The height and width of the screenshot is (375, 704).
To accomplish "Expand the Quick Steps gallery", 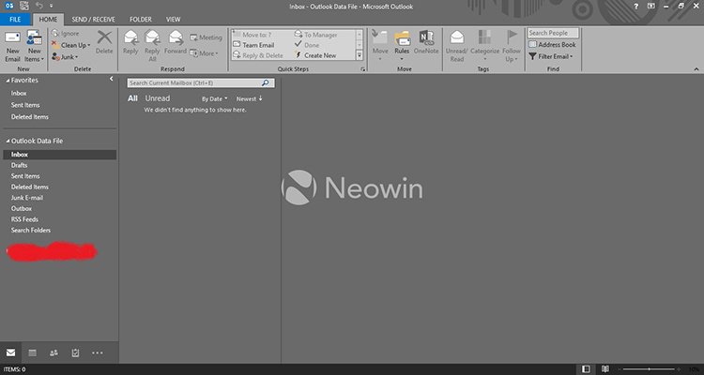I will coord(360,55).
